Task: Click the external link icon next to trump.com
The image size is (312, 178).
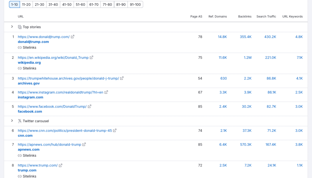Action: 60,165
